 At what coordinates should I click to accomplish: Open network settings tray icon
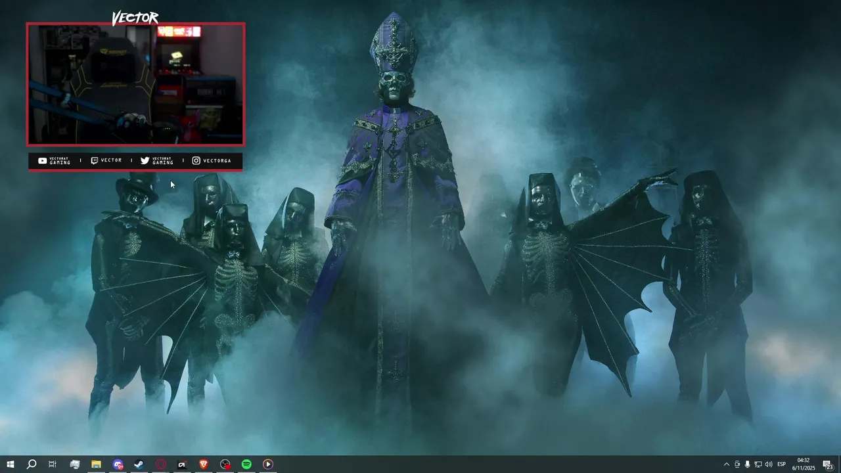click(x=758, y=464)
